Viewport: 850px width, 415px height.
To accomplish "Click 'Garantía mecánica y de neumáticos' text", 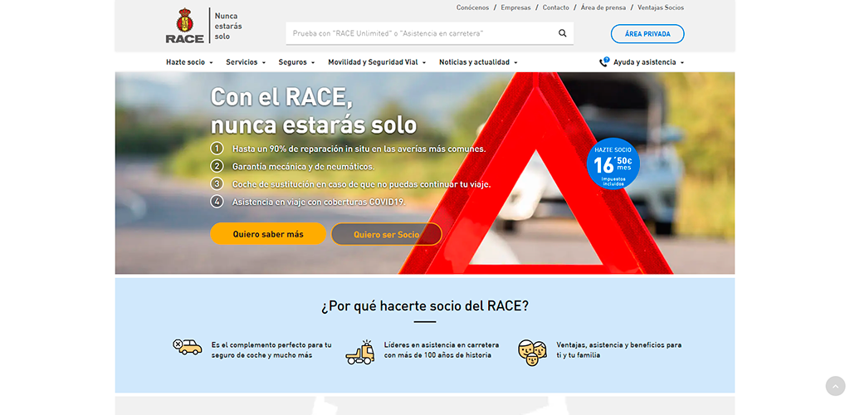I will pos(303,166).
